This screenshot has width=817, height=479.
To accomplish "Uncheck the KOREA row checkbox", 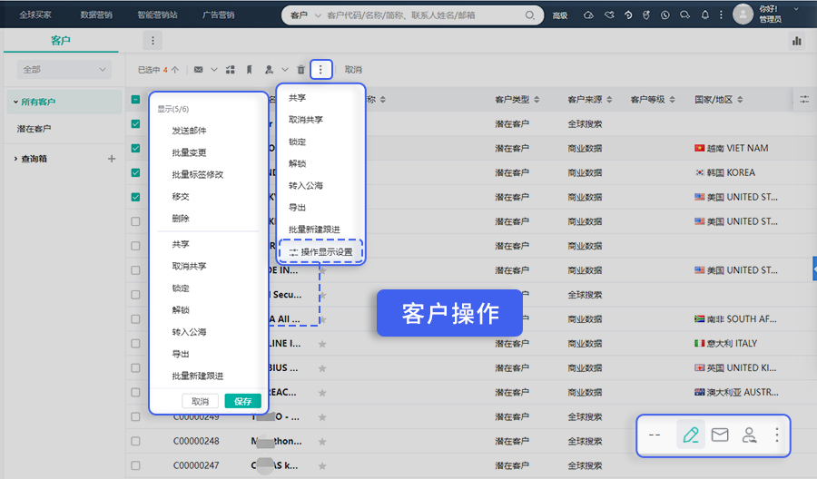I will pos(135,173).
